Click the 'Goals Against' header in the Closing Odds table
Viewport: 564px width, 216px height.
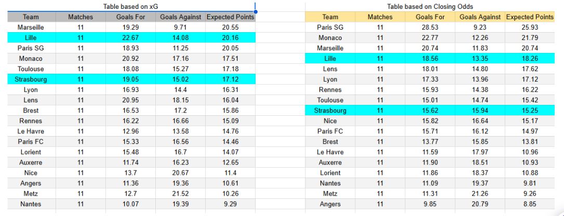pos(481,17)
